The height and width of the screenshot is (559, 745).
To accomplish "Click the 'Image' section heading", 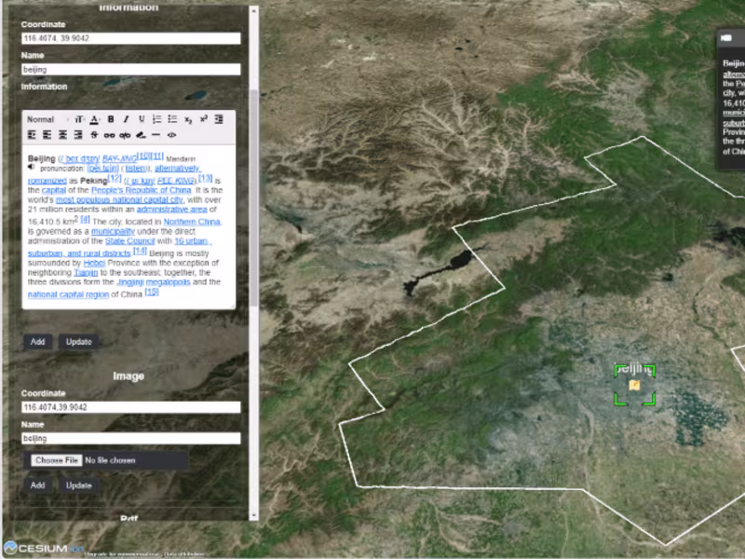I will pyautogui.click(x=129, y=376).
